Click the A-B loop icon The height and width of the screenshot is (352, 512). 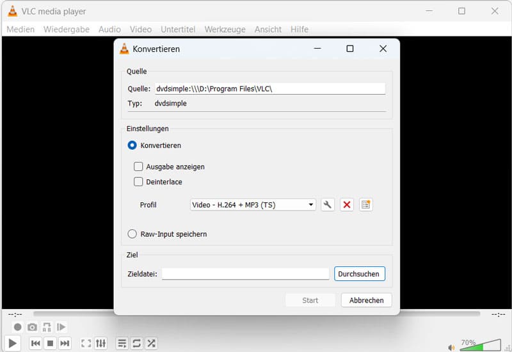pos(47,327)
